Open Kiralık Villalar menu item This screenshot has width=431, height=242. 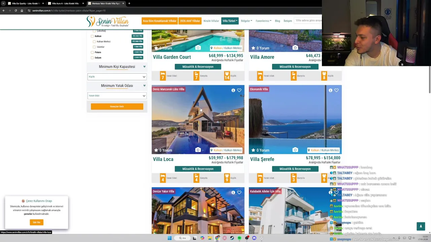coord(211,21)
